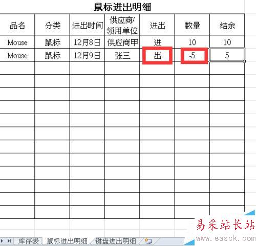The image size is (256, 246).
Task: Select the 出 cell in 张三 row
Action: pos(157,55)
